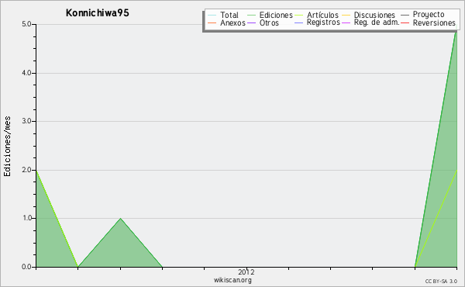Viewport: 465px width, 287px height.
Task: Click the 2.0 y-axis value
Action: (26, 170)
